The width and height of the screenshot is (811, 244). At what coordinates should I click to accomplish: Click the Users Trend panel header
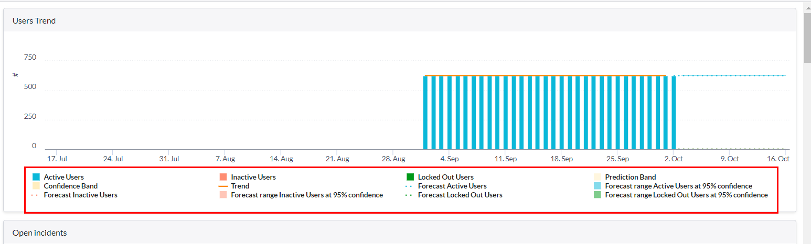(34, 21)
